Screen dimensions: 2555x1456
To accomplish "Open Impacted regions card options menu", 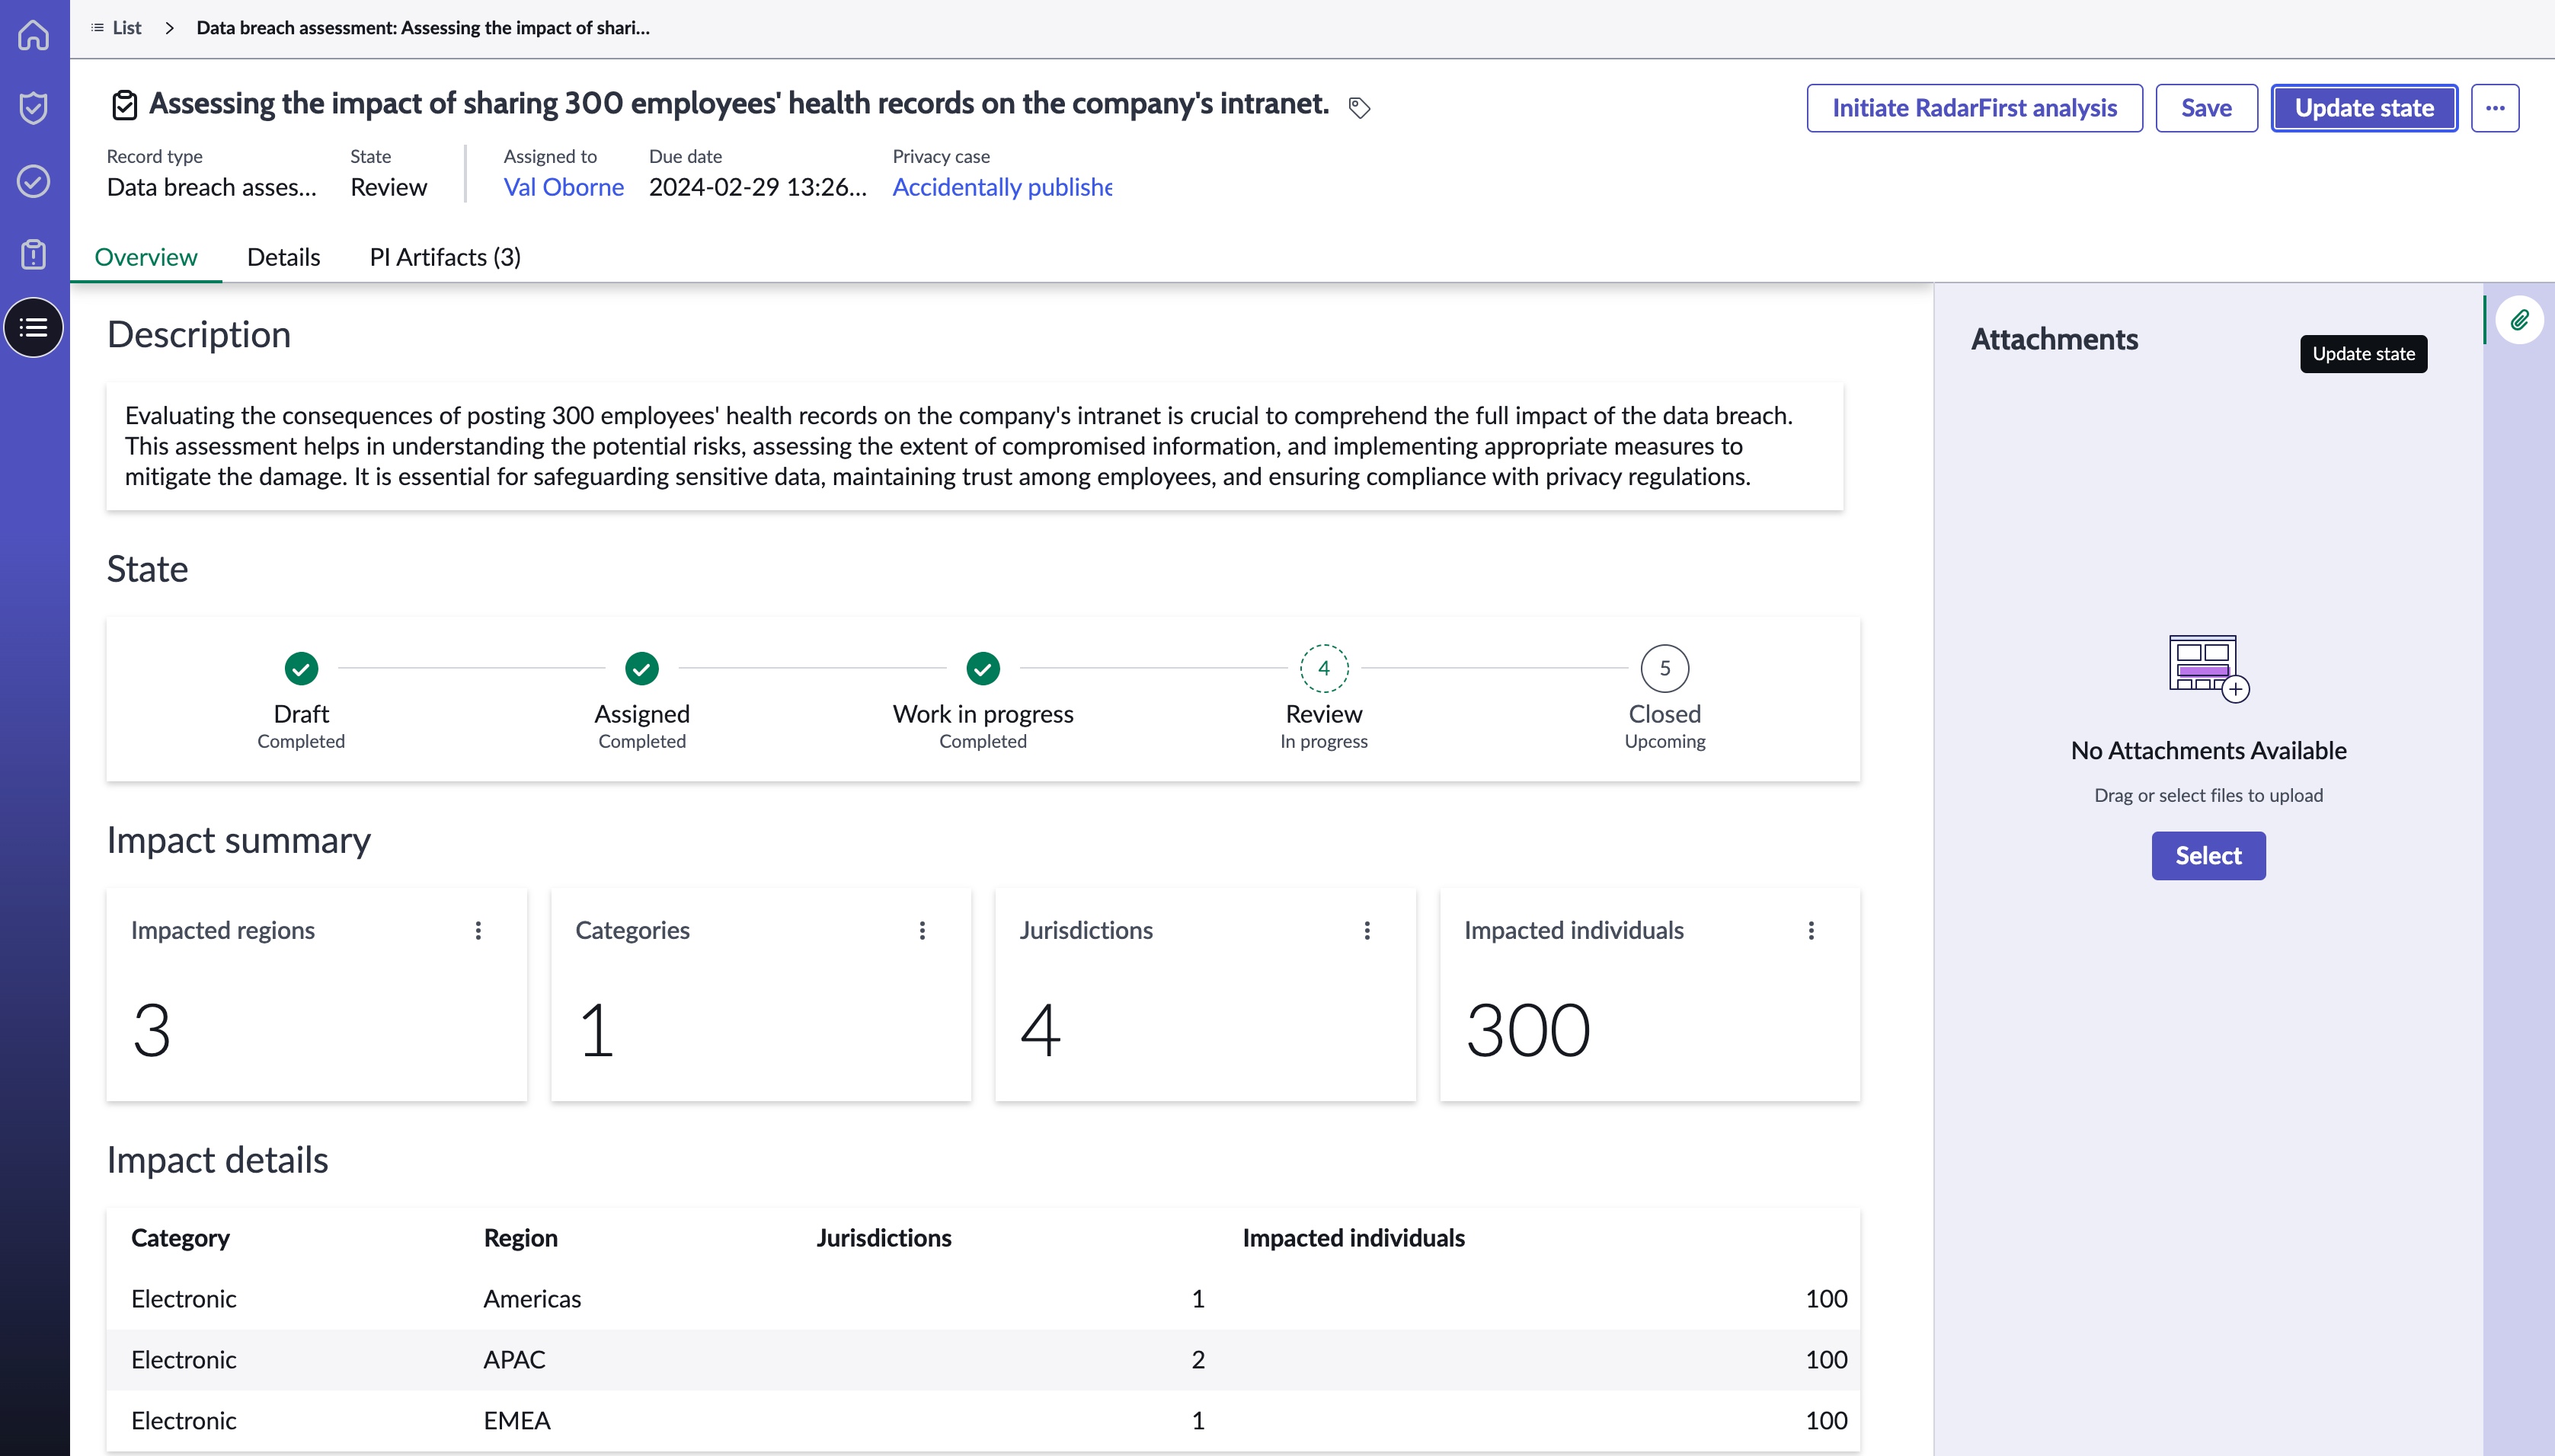I will [478, 930].
